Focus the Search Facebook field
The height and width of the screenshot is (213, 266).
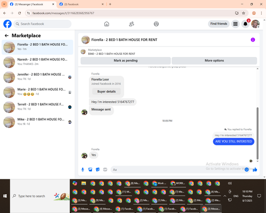pos(43,24)
